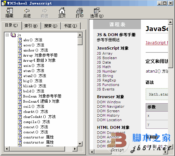Open the 参考手册概述 overview link
The width and height of the screenshot is (175, 156).
pyautogui.click(x=108, y=40)
